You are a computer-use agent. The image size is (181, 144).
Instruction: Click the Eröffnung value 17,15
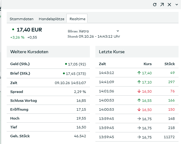[81, 109]
